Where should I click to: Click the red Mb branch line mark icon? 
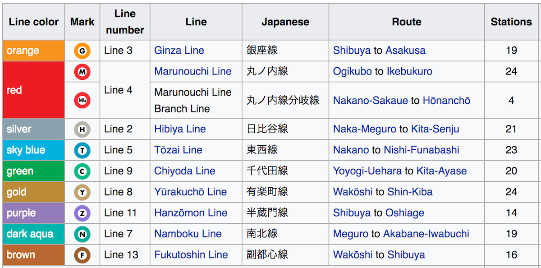coord(82,100)
